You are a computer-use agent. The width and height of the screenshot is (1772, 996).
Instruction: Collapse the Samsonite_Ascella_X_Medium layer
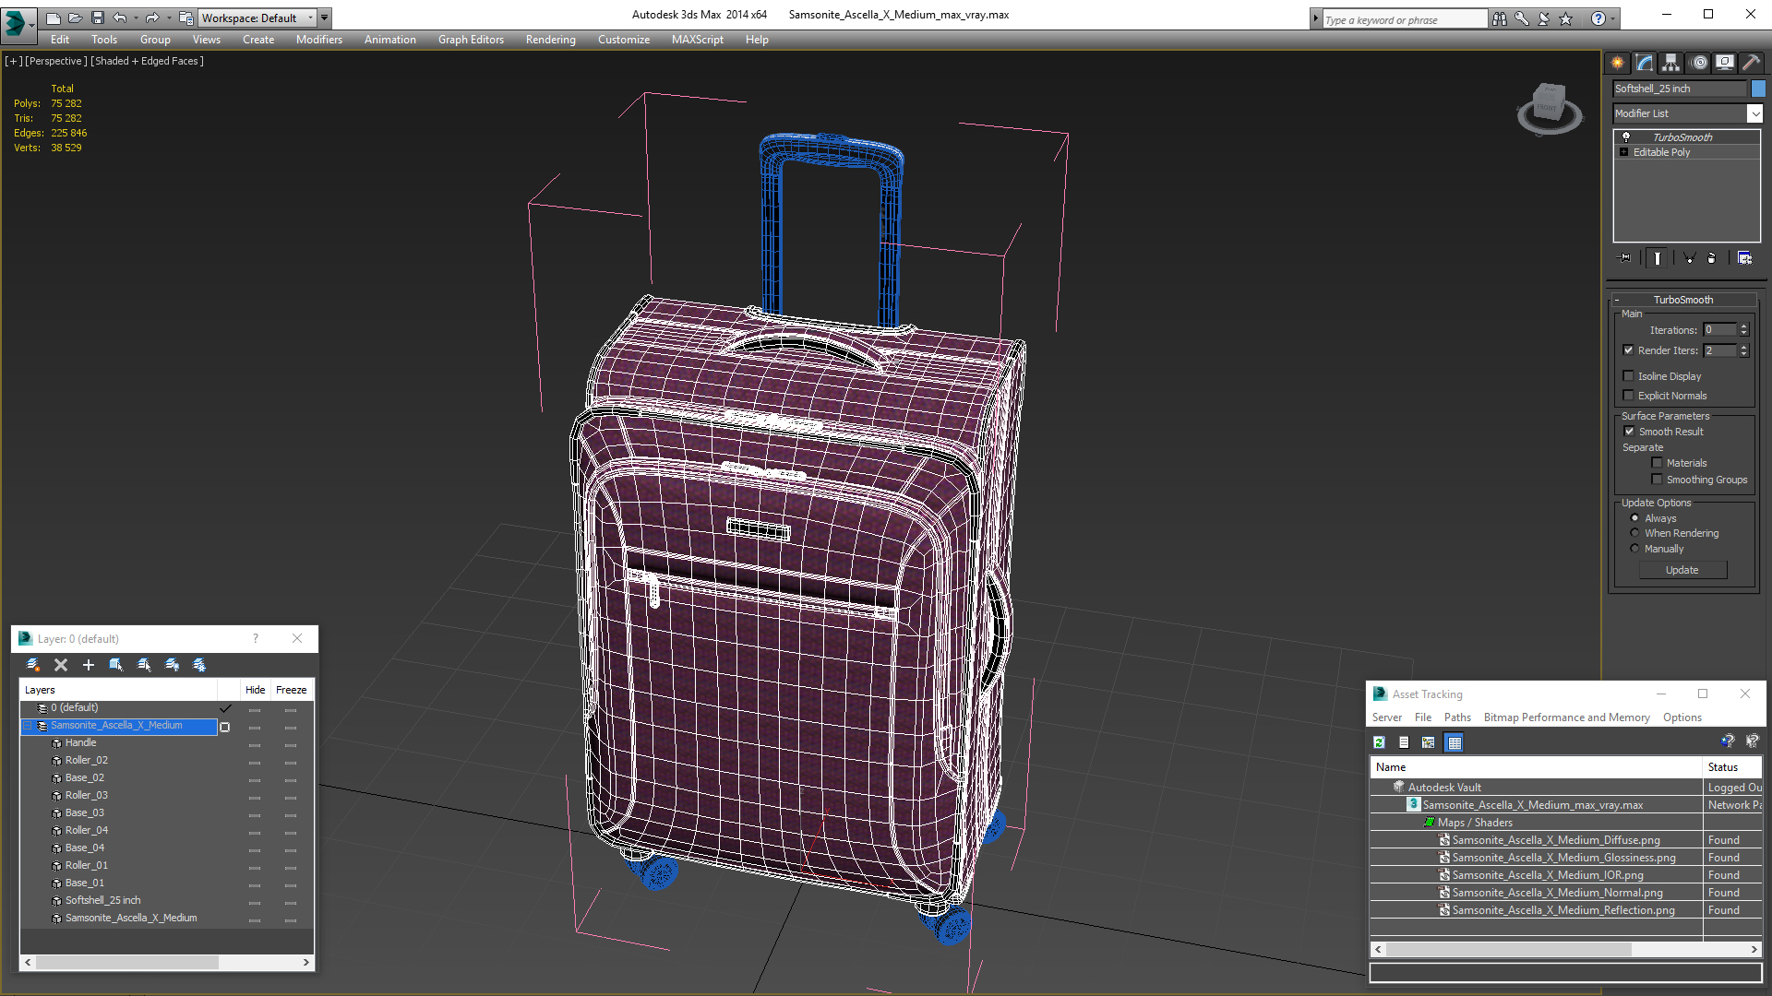(28, 726)
